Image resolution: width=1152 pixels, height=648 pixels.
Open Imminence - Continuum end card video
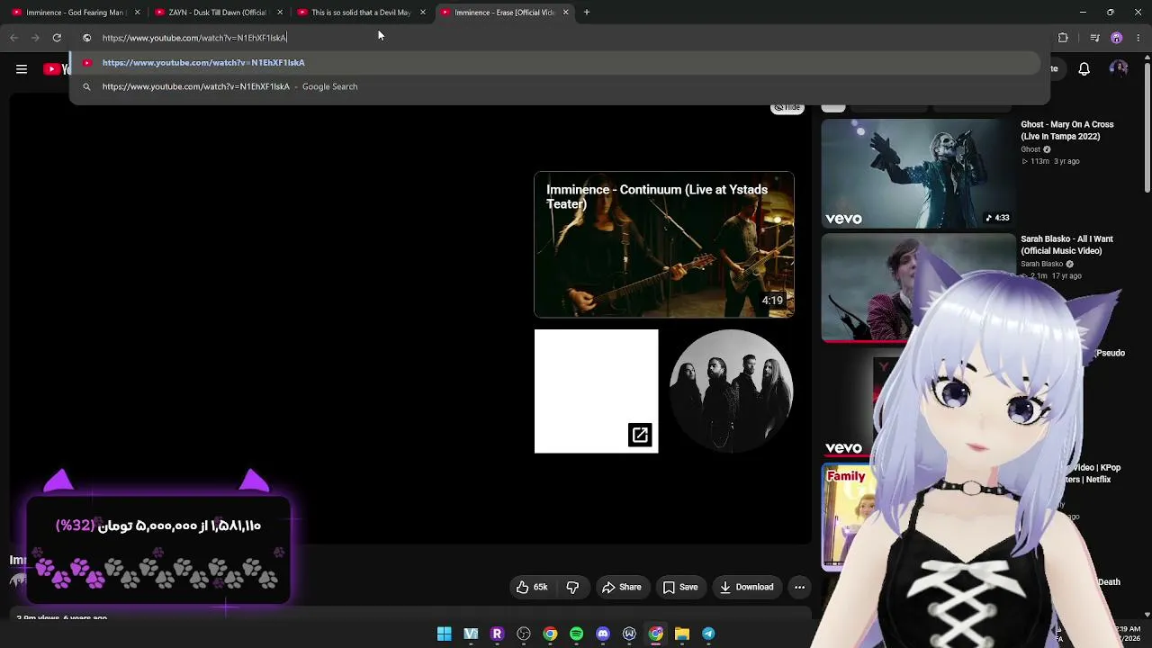tap(664, 245)
